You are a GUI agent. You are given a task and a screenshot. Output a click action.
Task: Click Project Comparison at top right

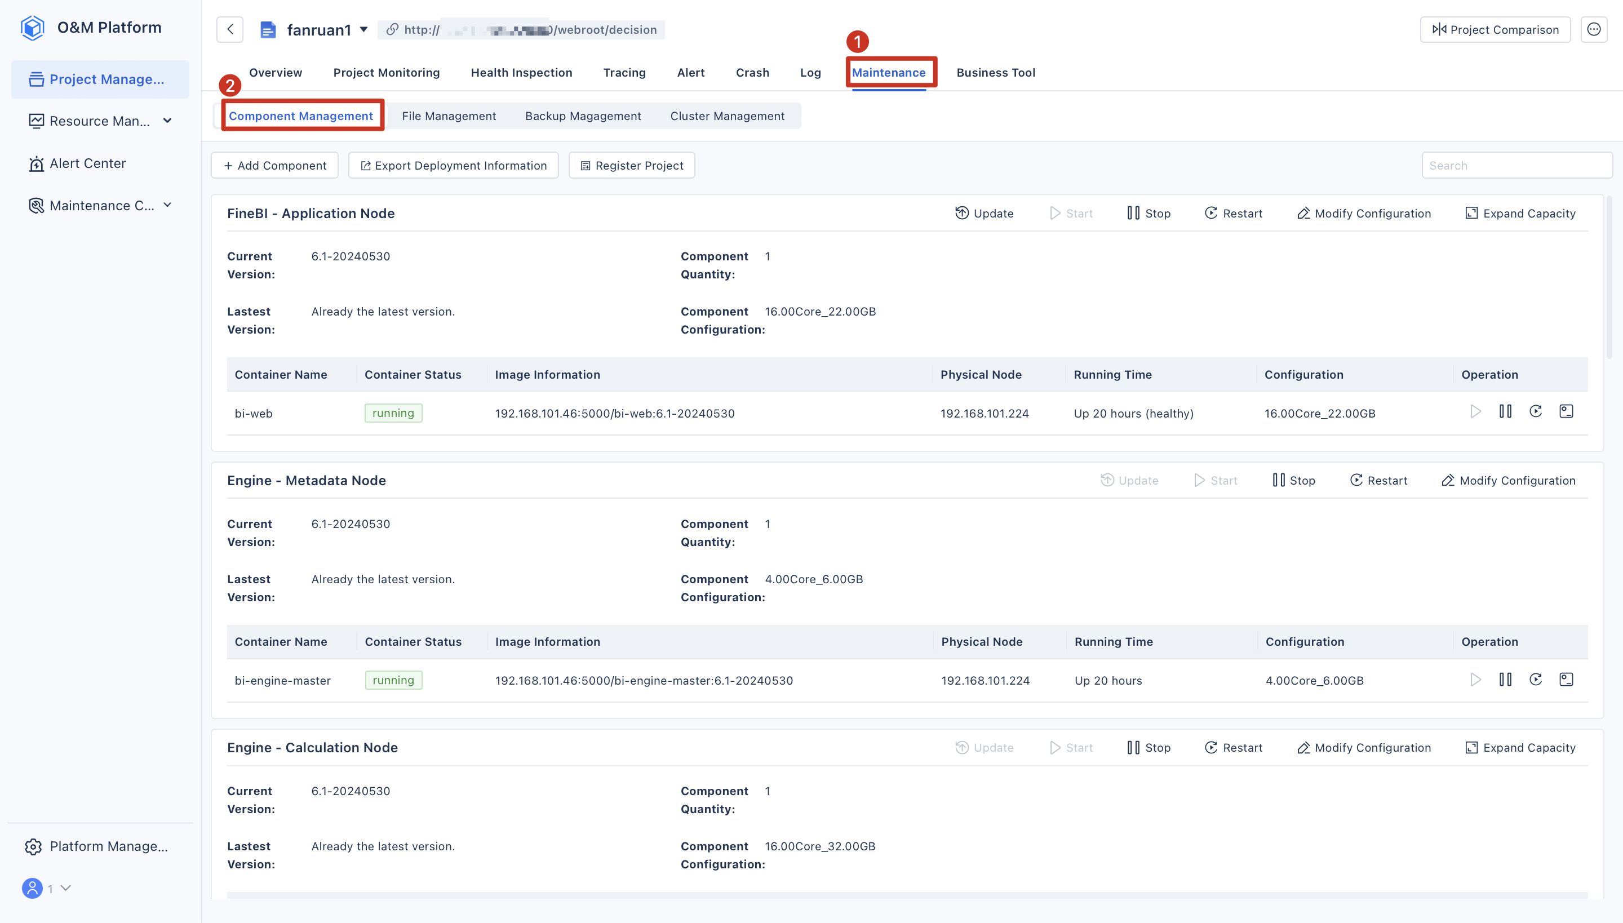1495,29
